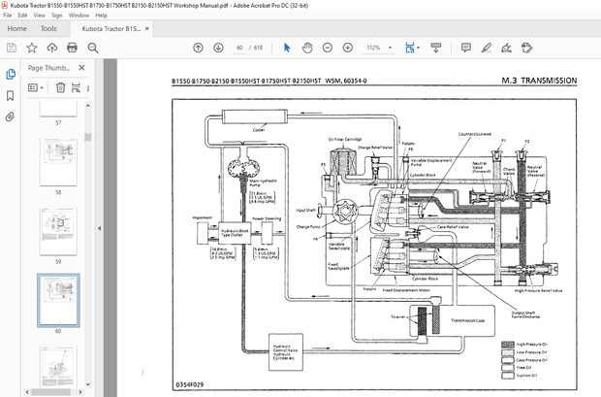Zoom out with minus button
This screenshot has width=601, height=397.
click(328, 48)
